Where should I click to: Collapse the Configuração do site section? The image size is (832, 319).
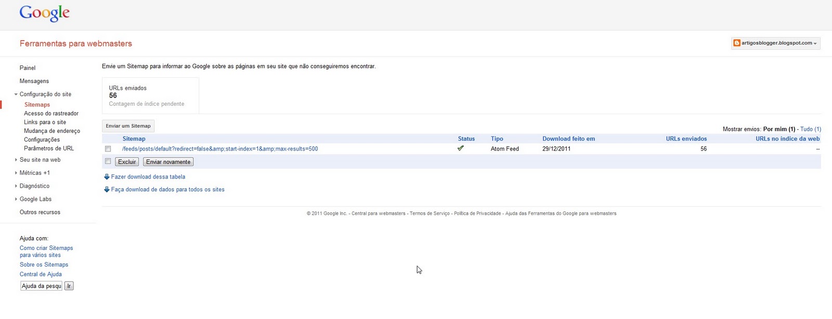click(16, 94)
